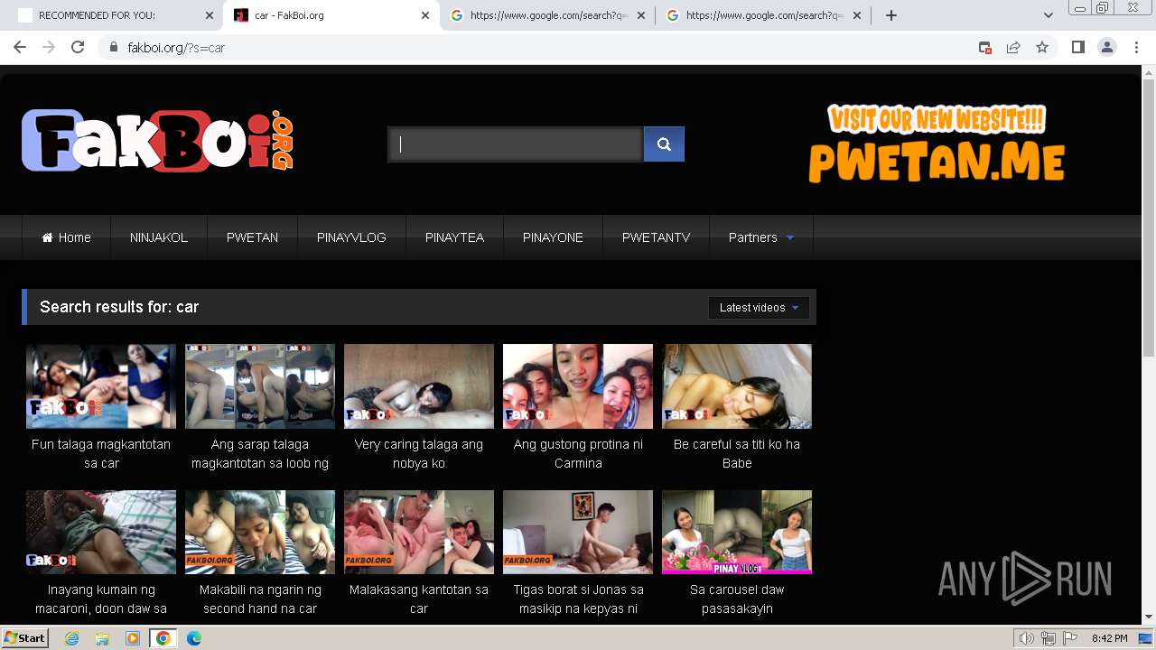
Task: Open the PWETANTV nav item
Action: 656,237
